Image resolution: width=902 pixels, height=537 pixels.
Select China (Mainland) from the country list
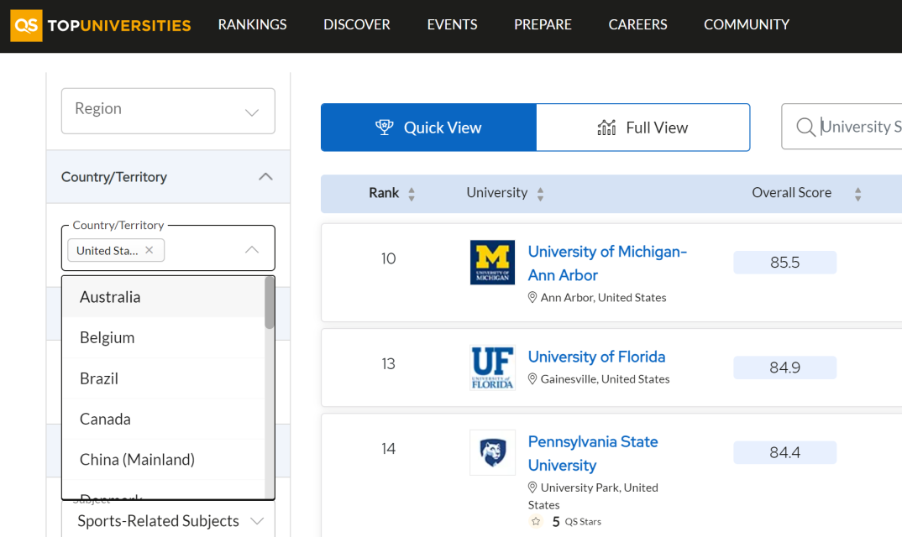point(164,459)
